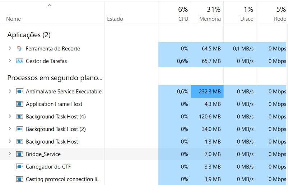Sort by the Disco column header
Viewport: 288px width, 185px height.
(x=240, y=13)
